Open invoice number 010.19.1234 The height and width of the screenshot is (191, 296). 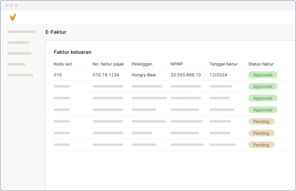point(106,75)
